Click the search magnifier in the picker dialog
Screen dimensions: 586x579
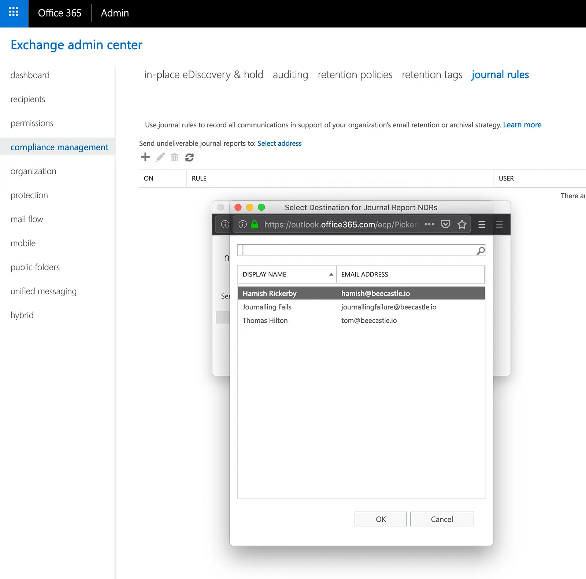pyautogui.click(x=481, y=251)
